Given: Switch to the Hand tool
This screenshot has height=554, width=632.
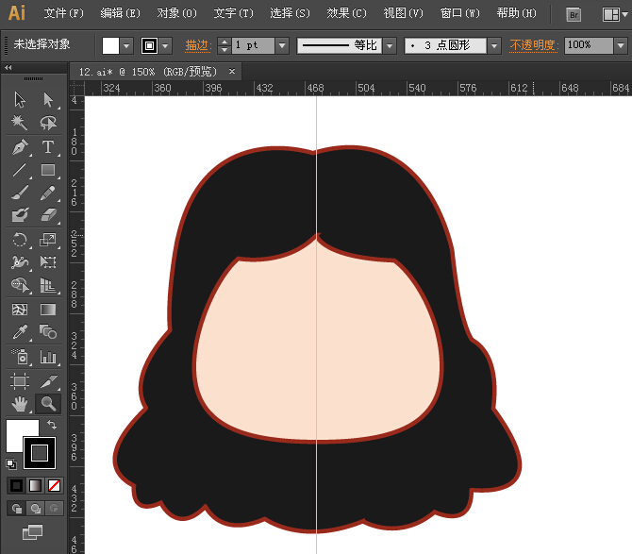Looking at the screenshot, I should click(x=19, y=403).
